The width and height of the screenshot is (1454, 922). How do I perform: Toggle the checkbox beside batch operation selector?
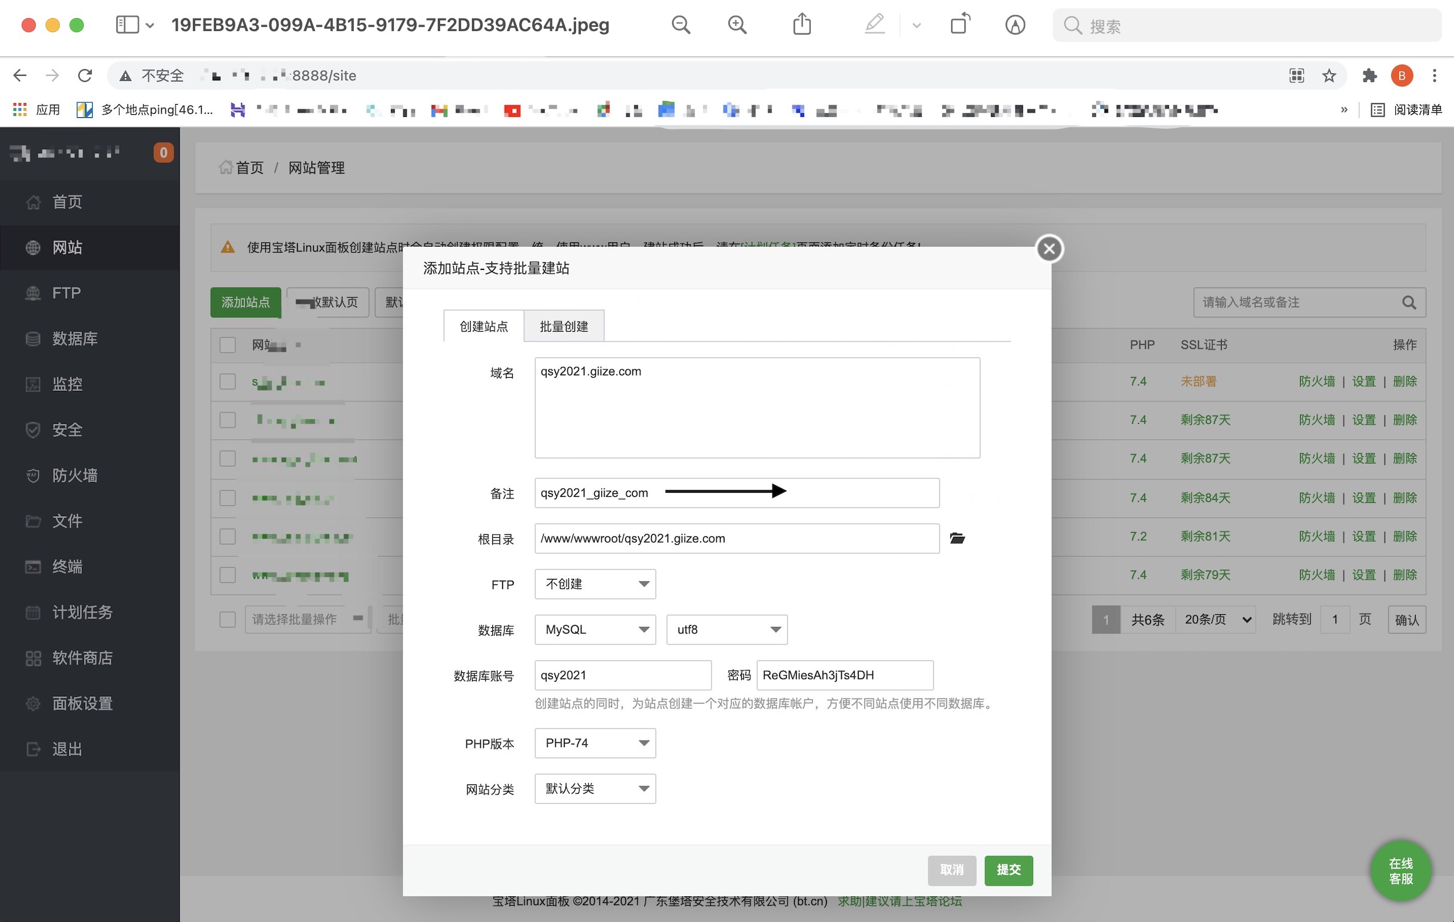click(x=228, y=620)
